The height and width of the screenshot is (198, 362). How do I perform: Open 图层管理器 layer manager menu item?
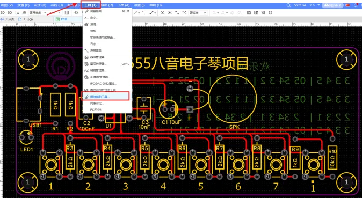click(107, 64)
